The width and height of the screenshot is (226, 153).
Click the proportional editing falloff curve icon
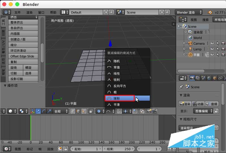click(108, 111)
